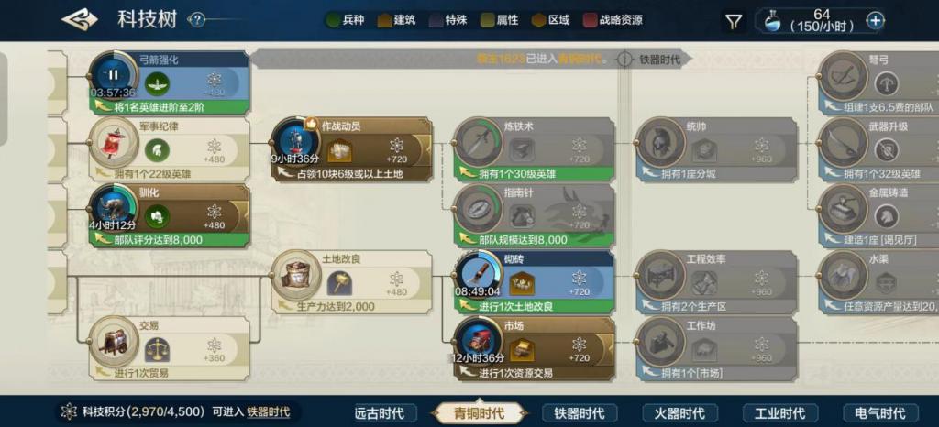939x427 pixels.
Task: Open the 作战动员 tech card
Action: [x=352, y=149]
